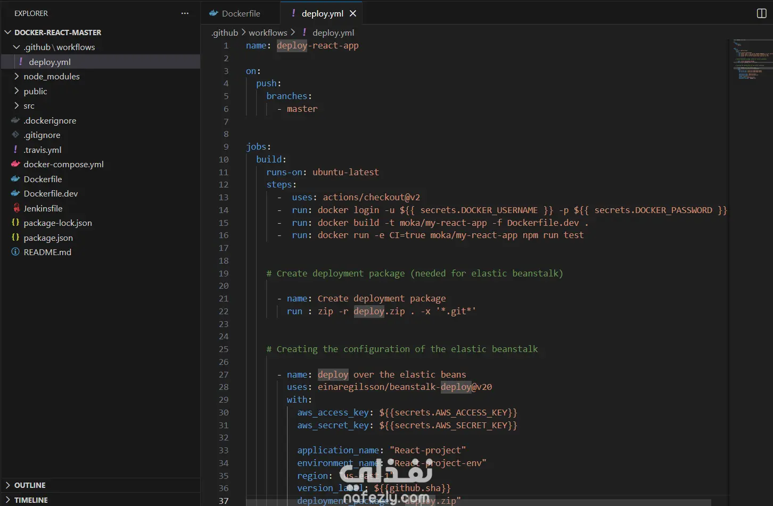Click the workflows breadcrumb segment
Screen dimensions: 773x506
pos(268,32)
